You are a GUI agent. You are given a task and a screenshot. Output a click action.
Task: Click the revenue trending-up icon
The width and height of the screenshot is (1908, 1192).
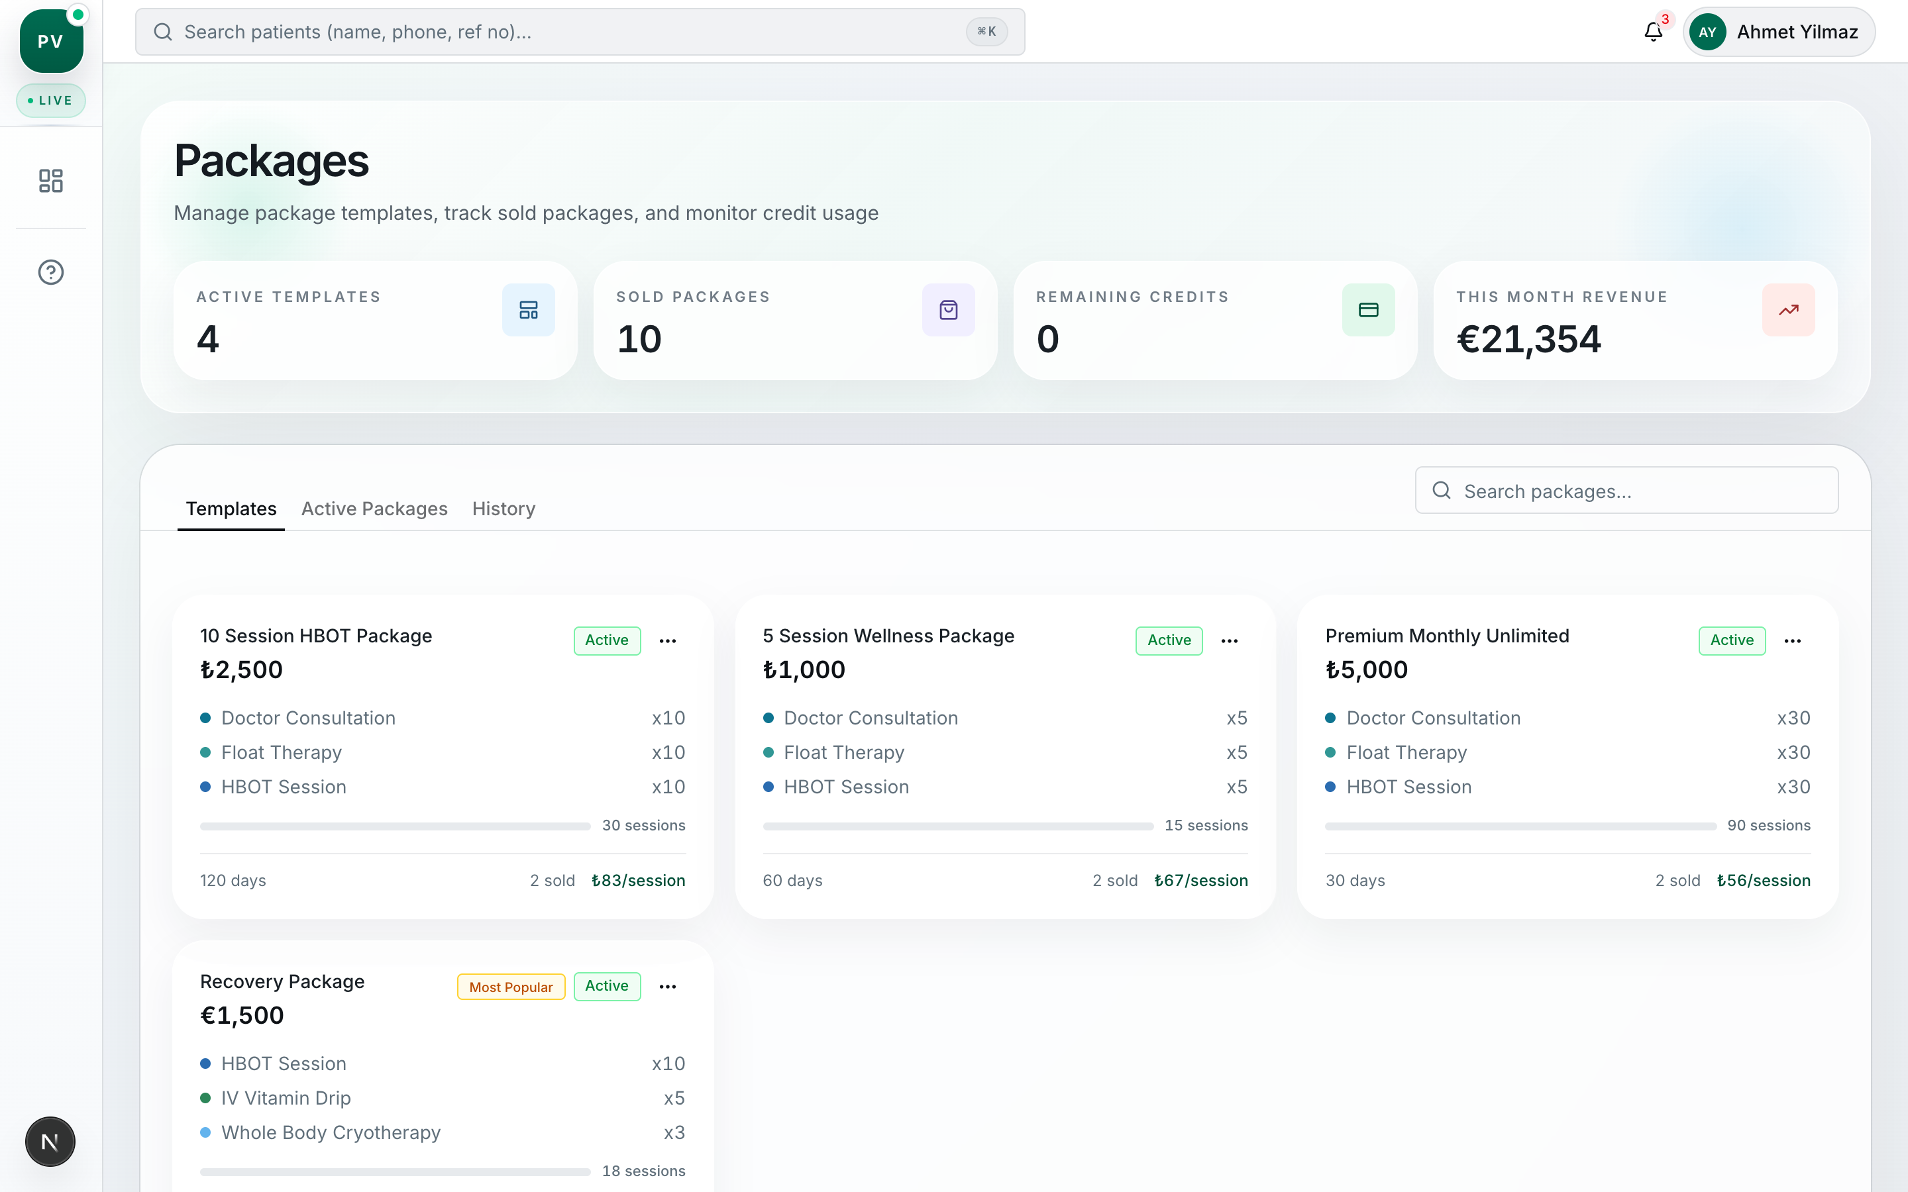[x=1788, y=310]
